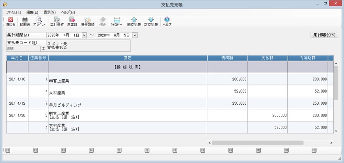Click the 年月日 column header
The width and height of the screenshot is (344, 163).
[x=17, y=58]
